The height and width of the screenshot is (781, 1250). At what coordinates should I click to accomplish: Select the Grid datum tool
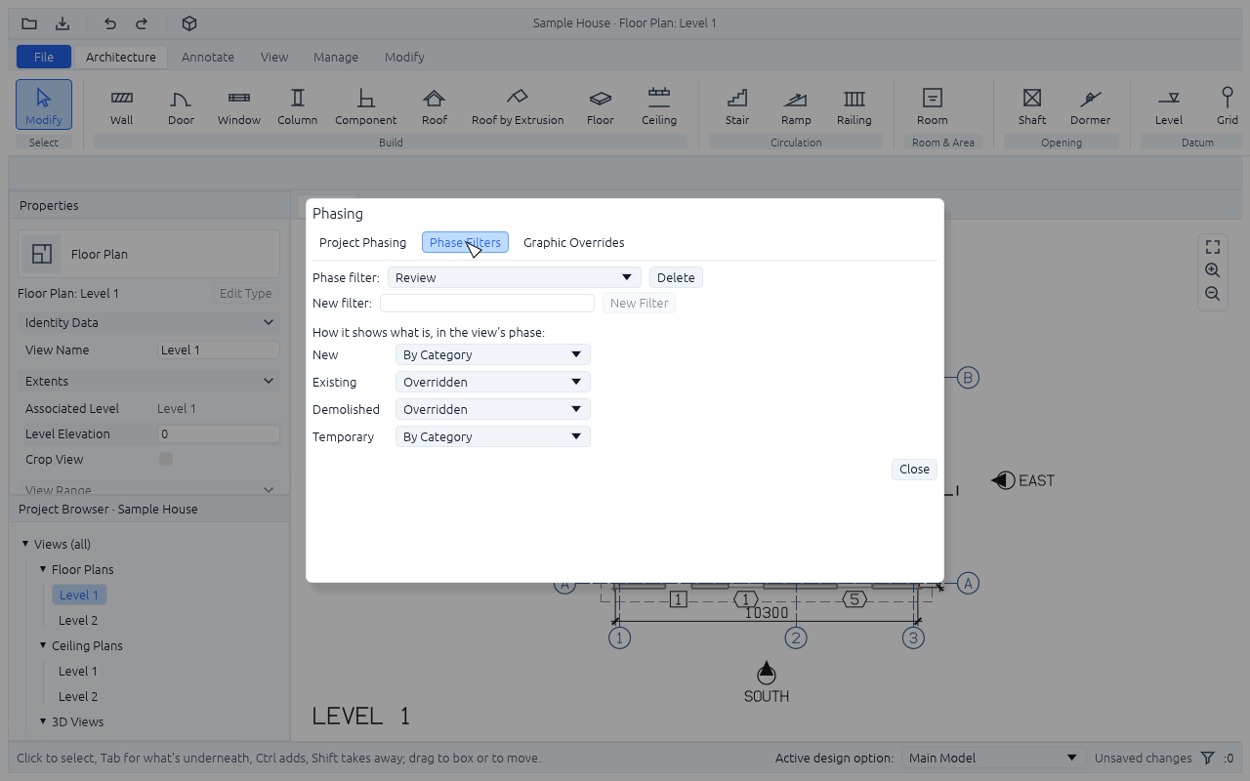1228,106
